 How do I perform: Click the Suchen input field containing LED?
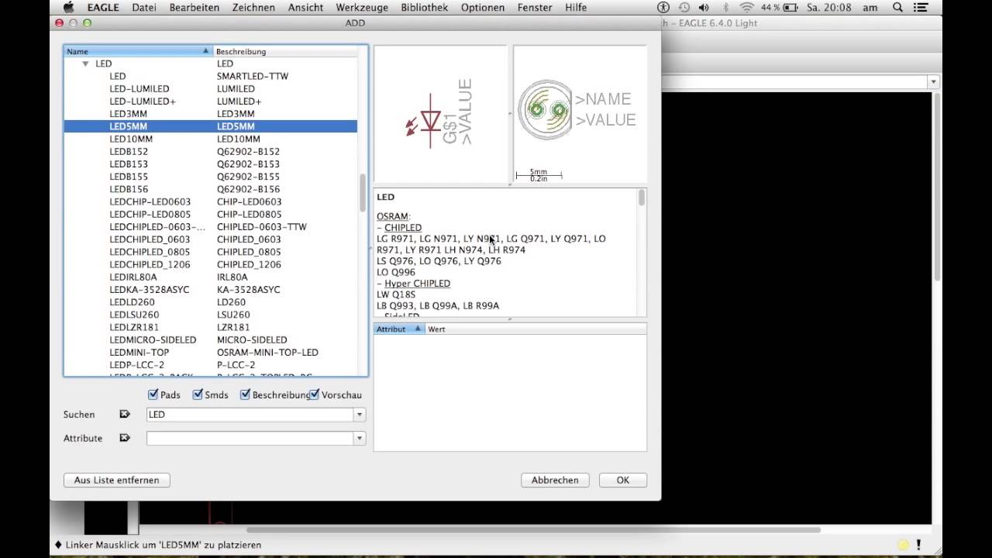(250, 415)
